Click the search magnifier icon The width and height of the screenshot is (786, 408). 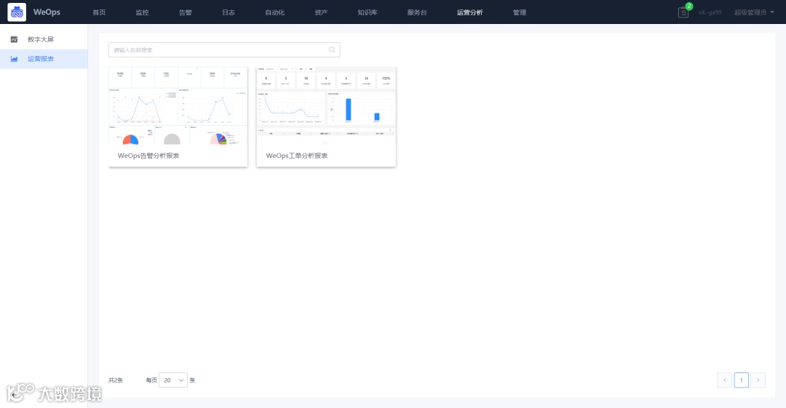point(332,49)
